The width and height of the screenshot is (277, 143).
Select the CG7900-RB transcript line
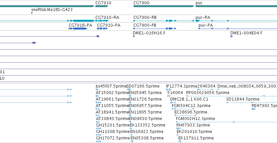[164, 21]
